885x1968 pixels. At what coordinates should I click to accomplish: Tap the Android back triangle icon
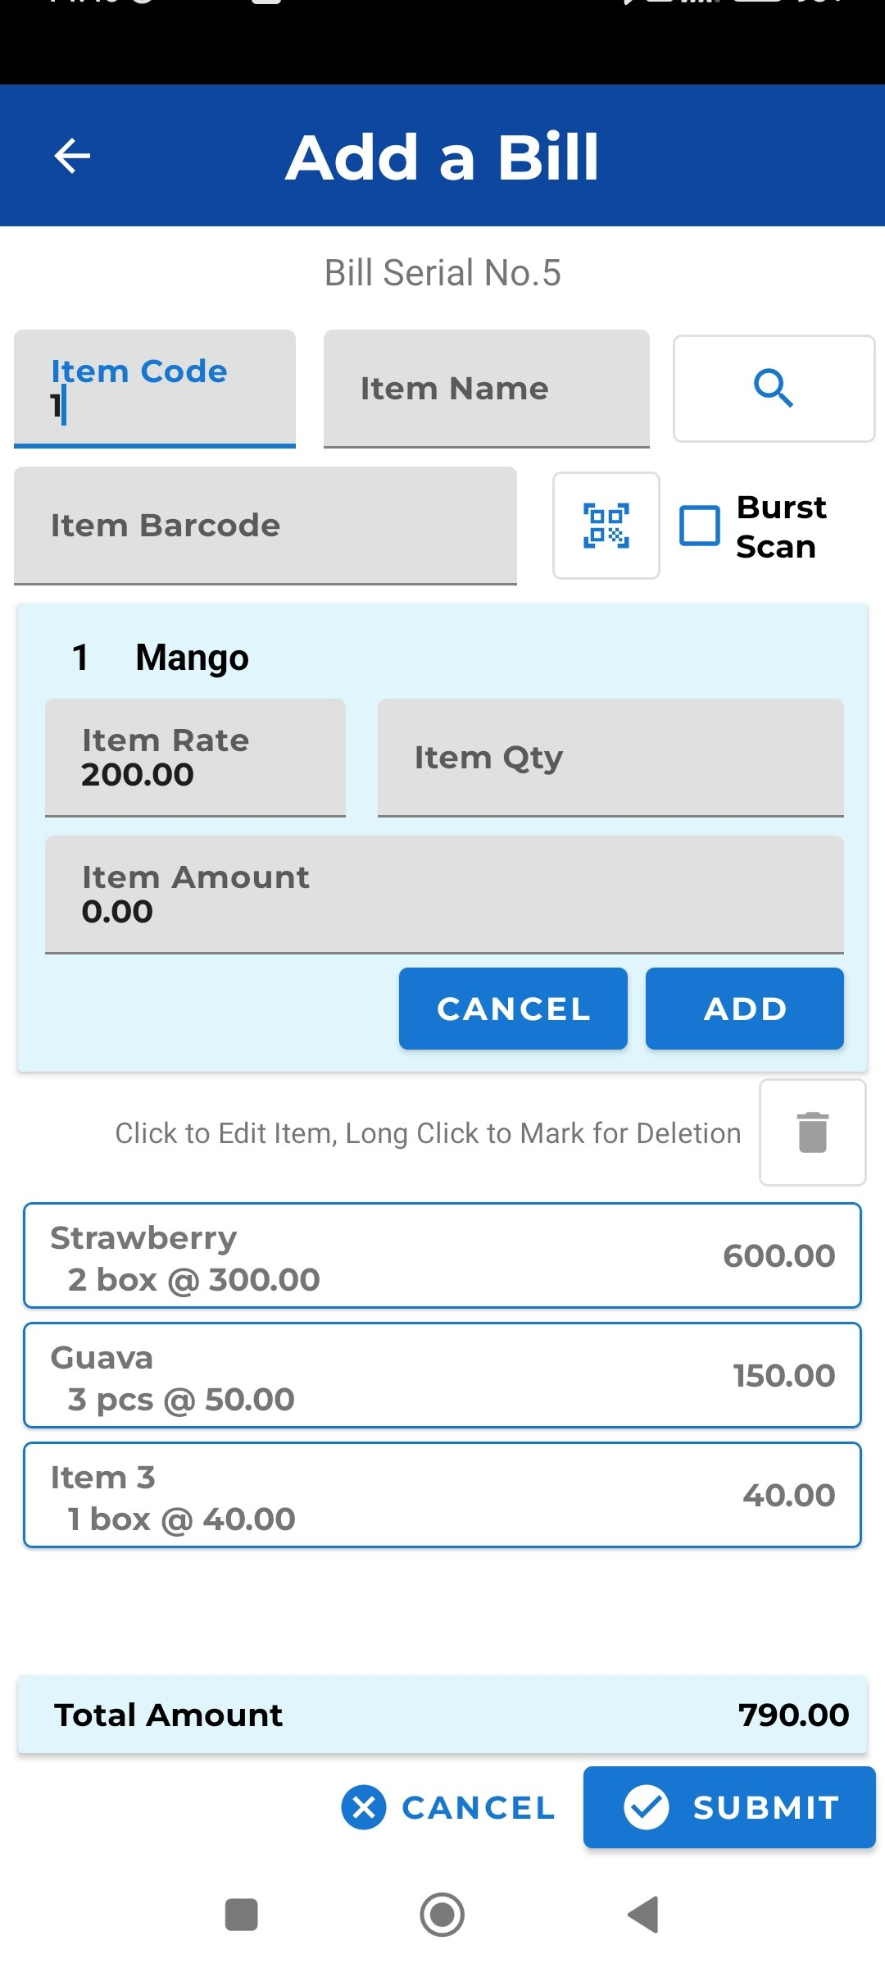643,1915
